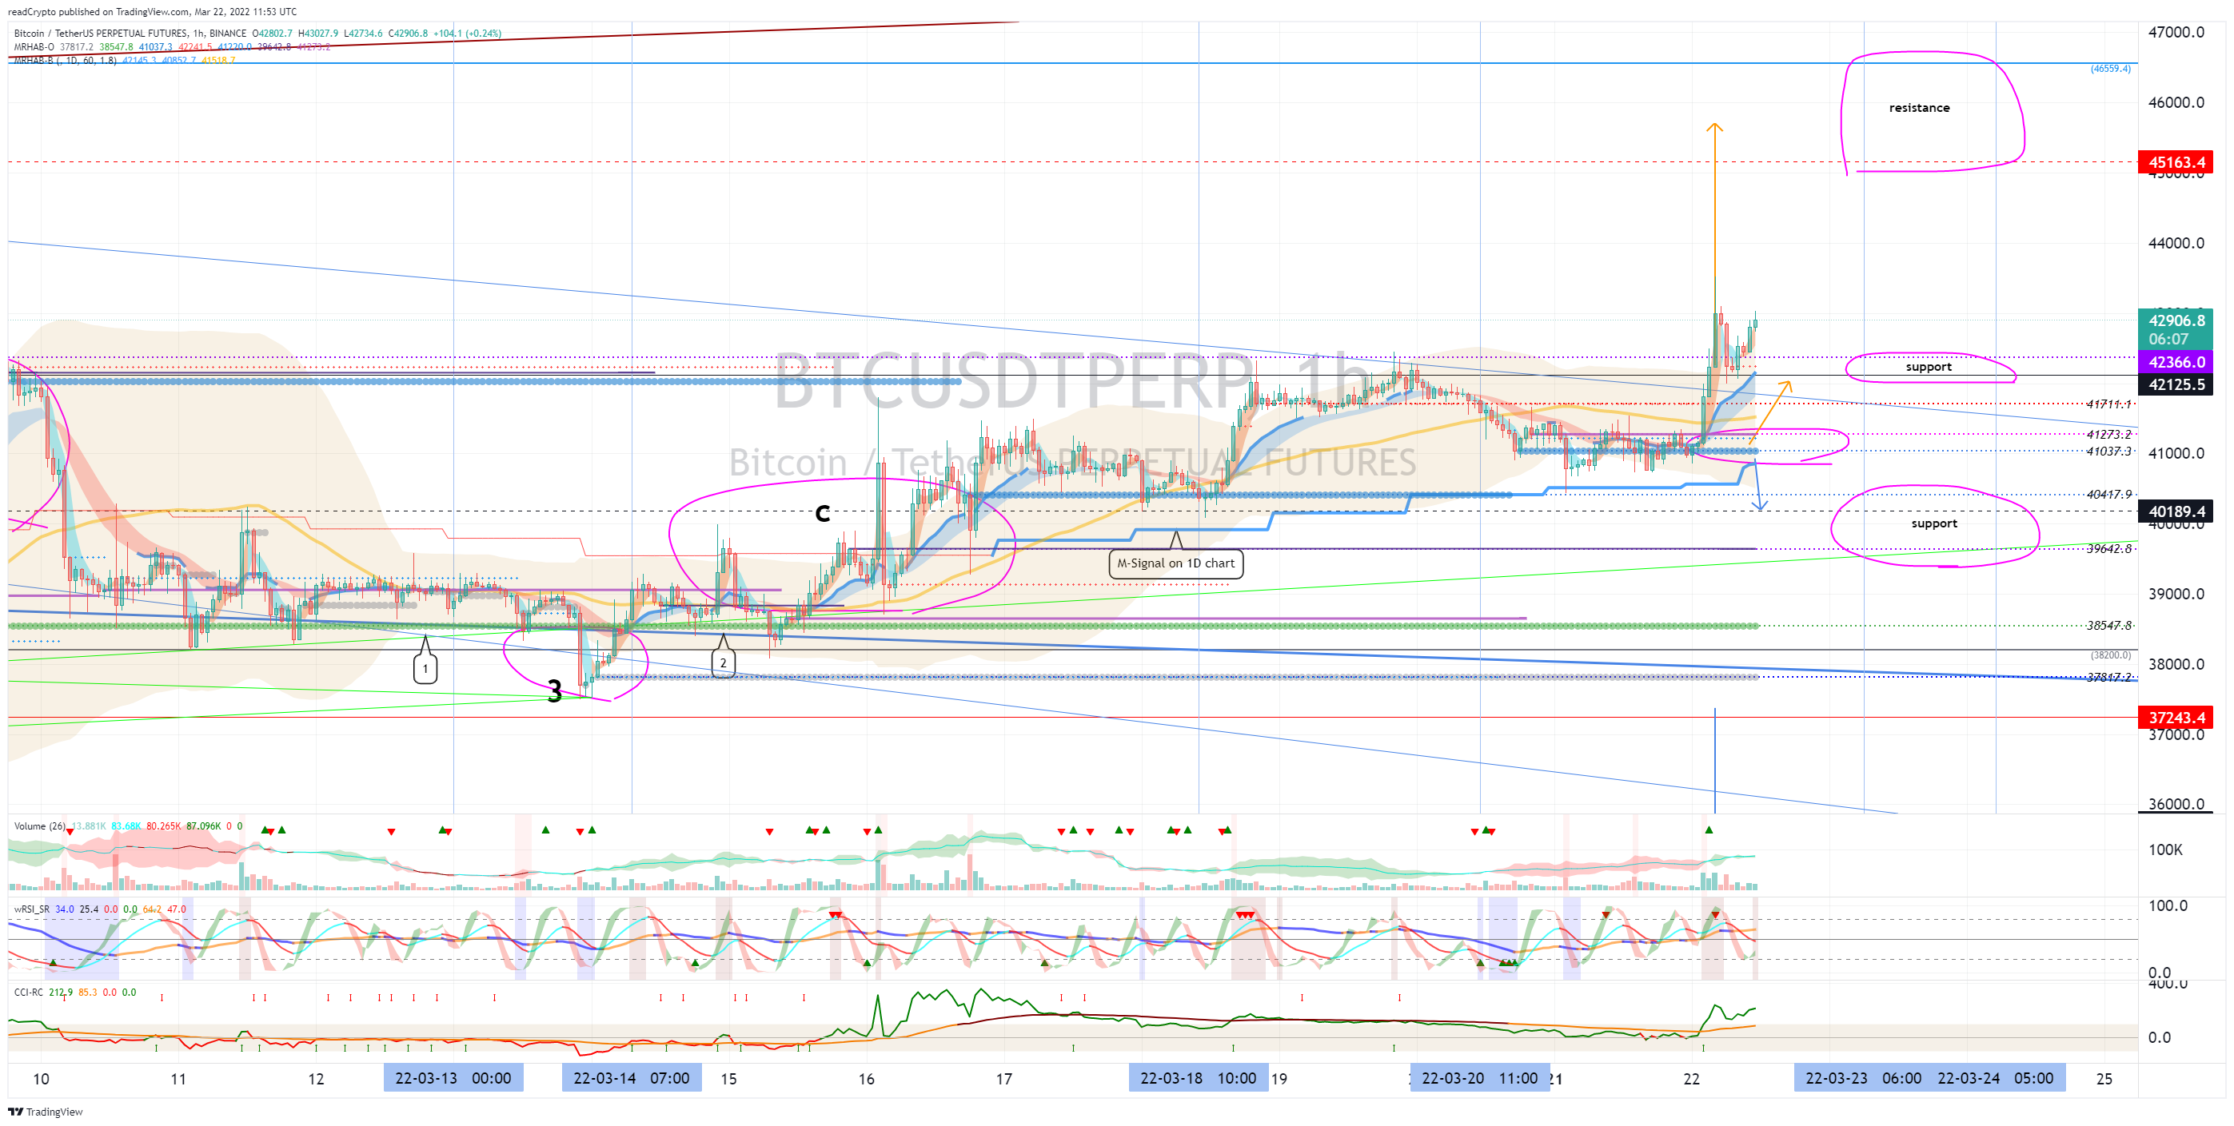Click the 39642.8 line price label
Screen dimensions: 2234x1126
2108,549
